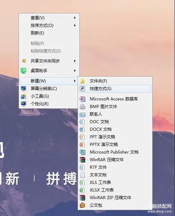The width and height of the screenshot is (175, 216).
Task: Expand the 排序方式(O) submenu arrow
Action: [x=75, y=25]
